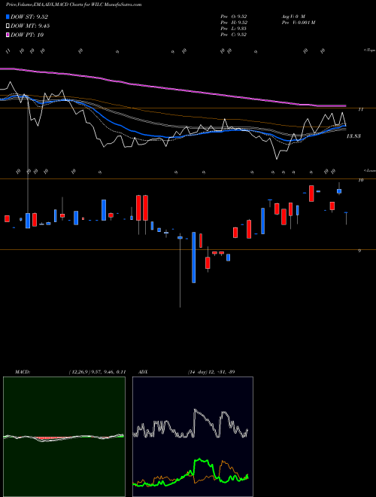Click the ADX '(14 day) 12, +31, -39' values

coord(211,372)
